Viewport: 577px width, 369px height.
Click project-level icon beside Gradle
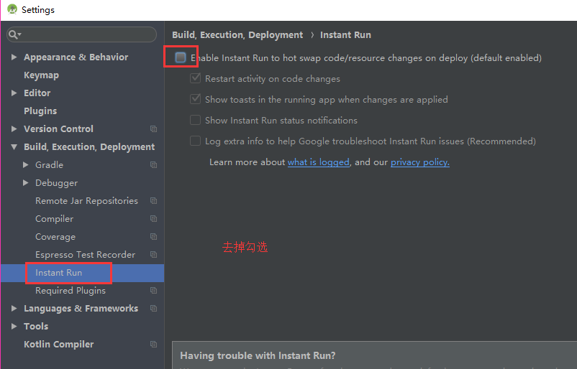(153, 165)
